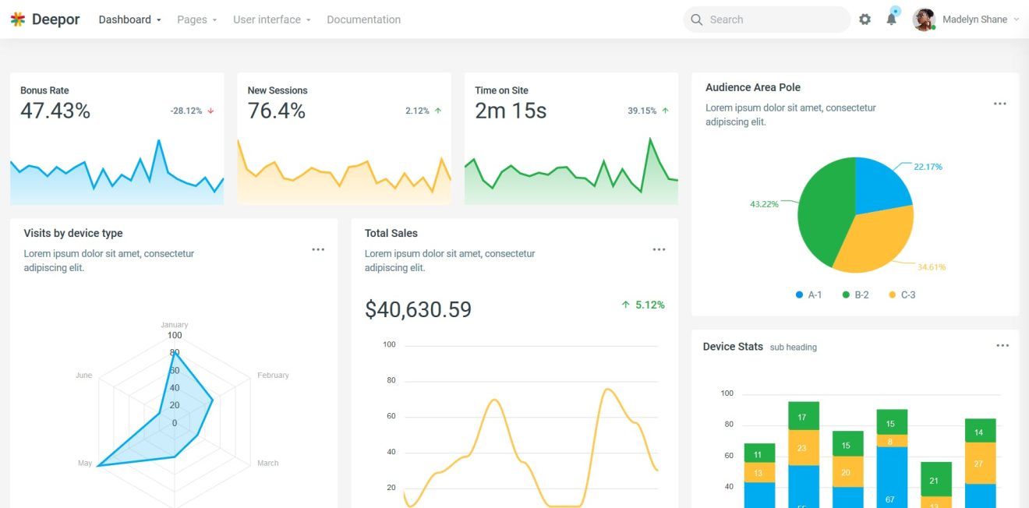Viewport: 1029px width, 508px height.
Task: Click the Device Stats sub heading link
Action: 793,347
